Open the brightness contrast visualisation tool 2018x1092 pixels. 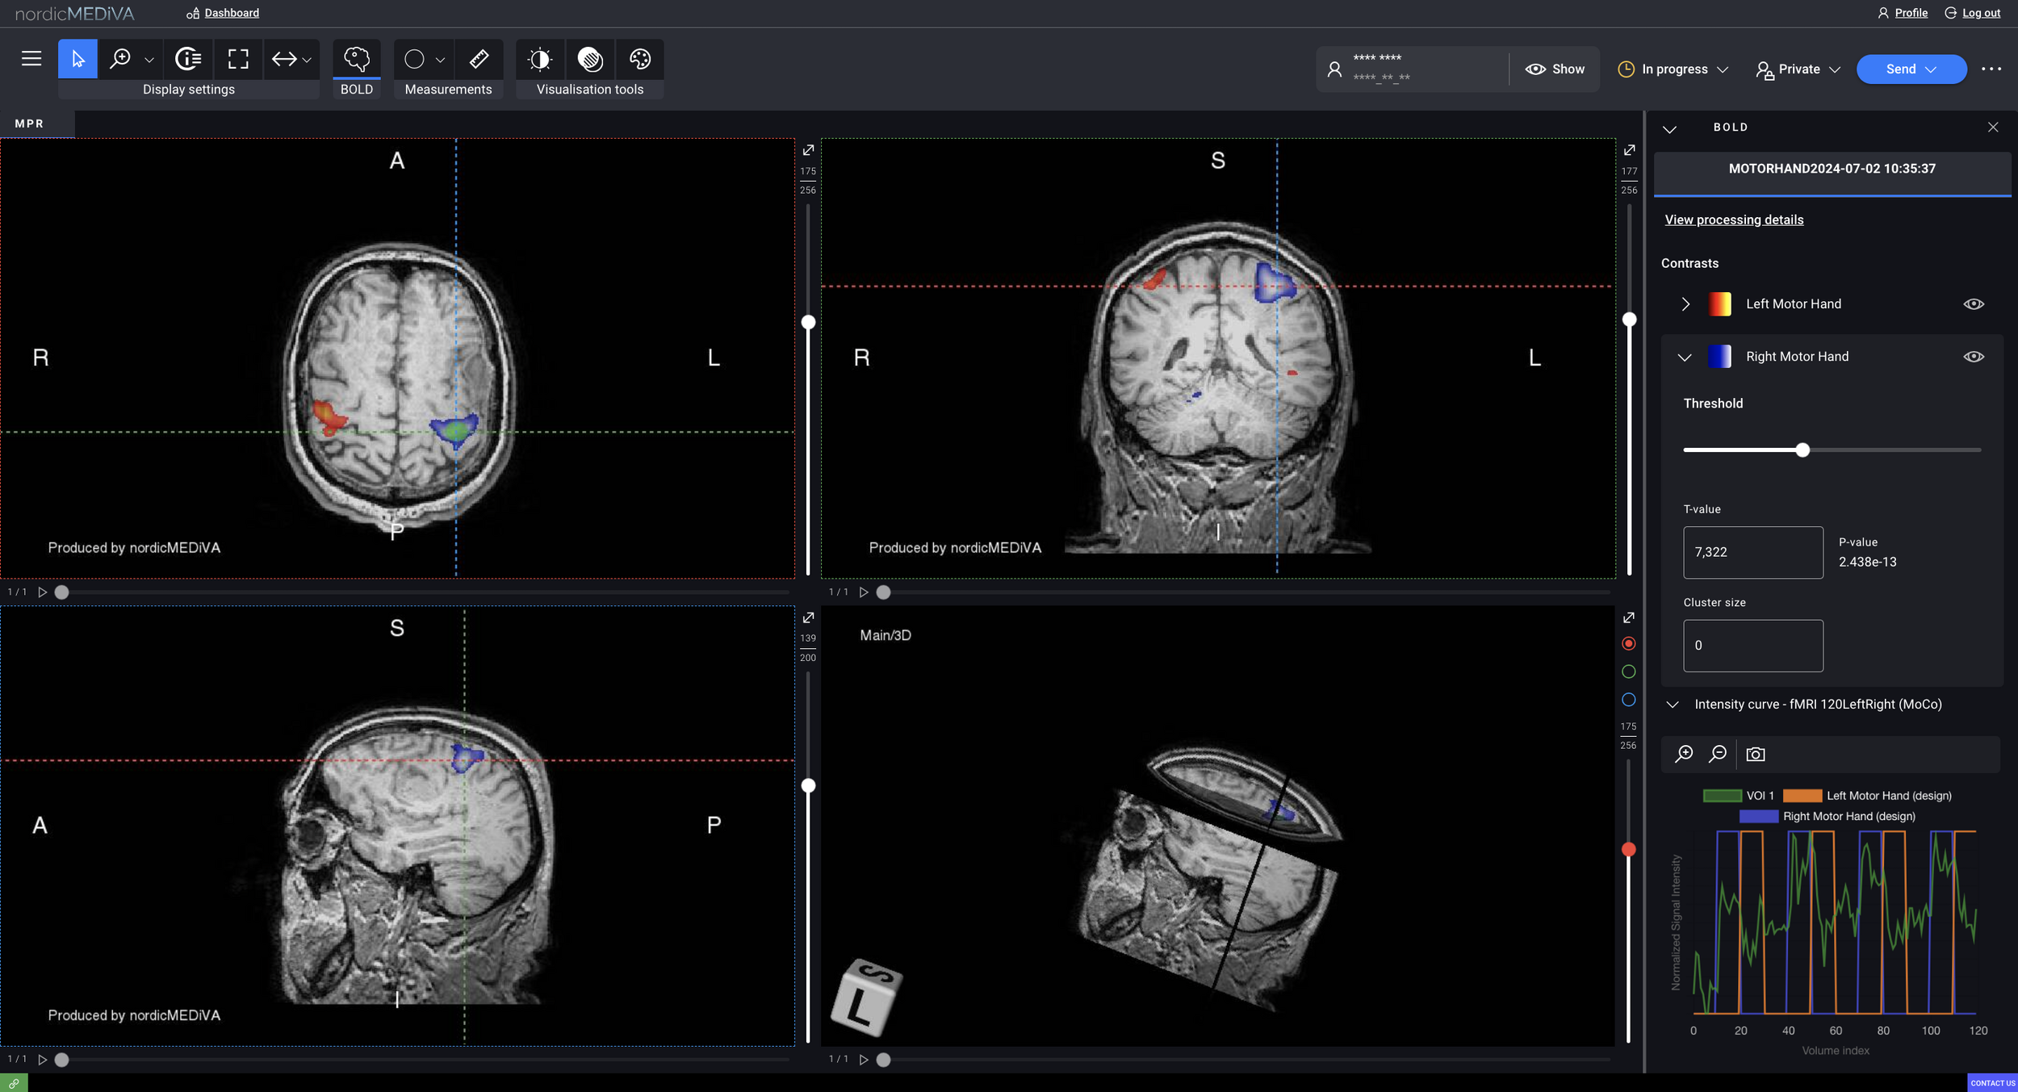pos(539,59)
